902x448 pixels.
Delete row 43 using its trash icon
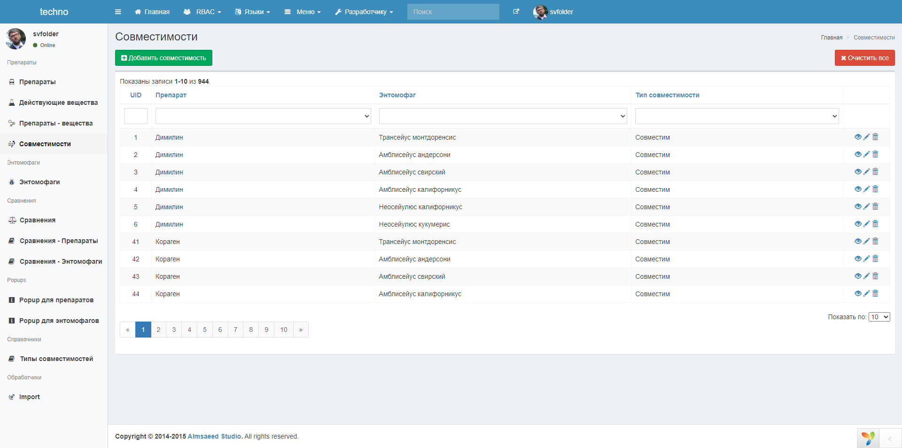(x=875, y=276)
